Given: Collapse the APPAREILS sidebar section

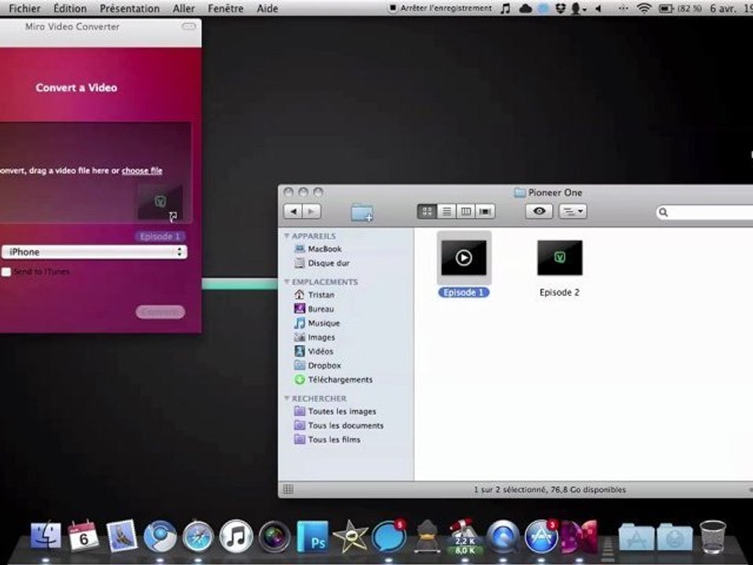Looking at the screenshot, I should 287,236.
